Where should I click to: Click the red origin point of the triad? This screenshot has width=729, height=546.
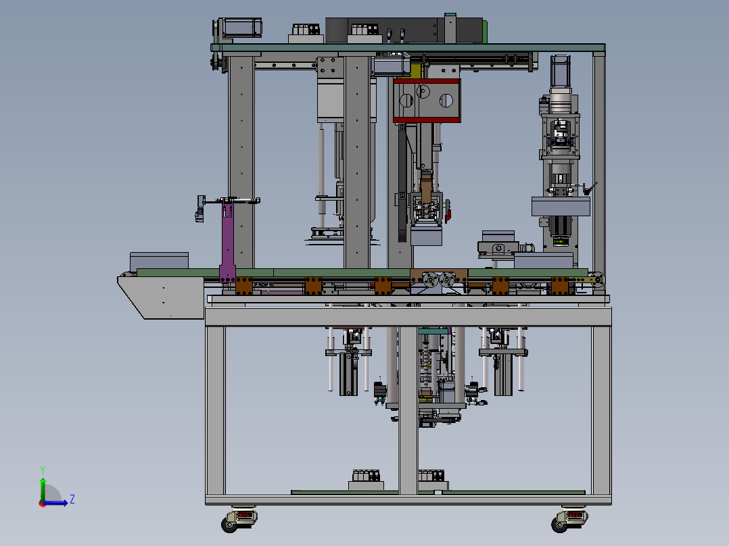pos(43,503)
